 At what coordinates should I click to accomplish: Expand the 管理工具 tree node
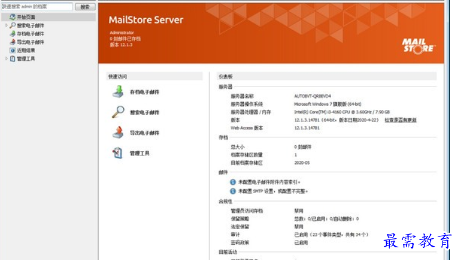(7, 59)
